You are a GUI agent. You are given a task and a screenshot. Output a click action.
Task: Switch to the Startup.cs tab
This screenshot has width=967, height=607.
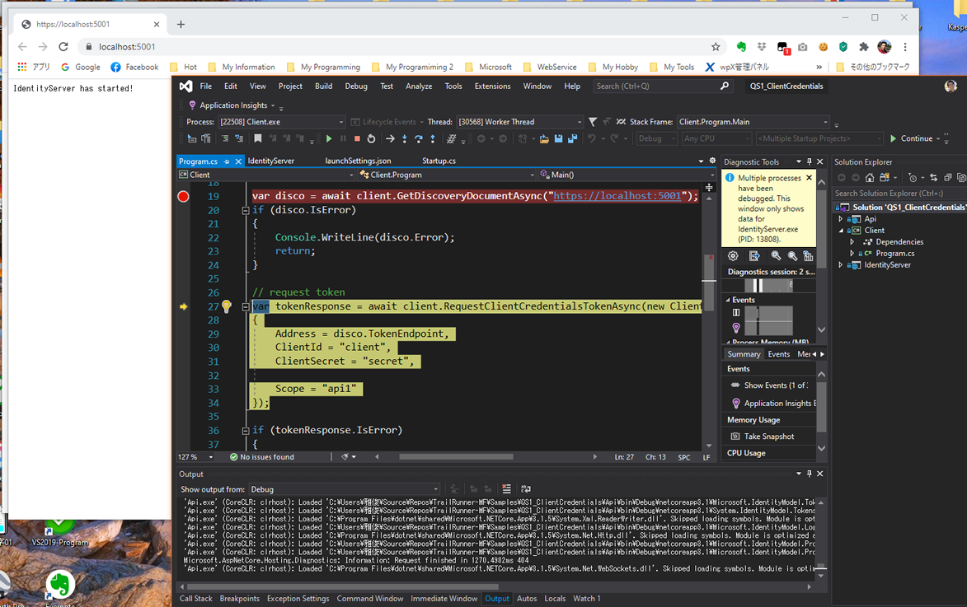(438, 161)
